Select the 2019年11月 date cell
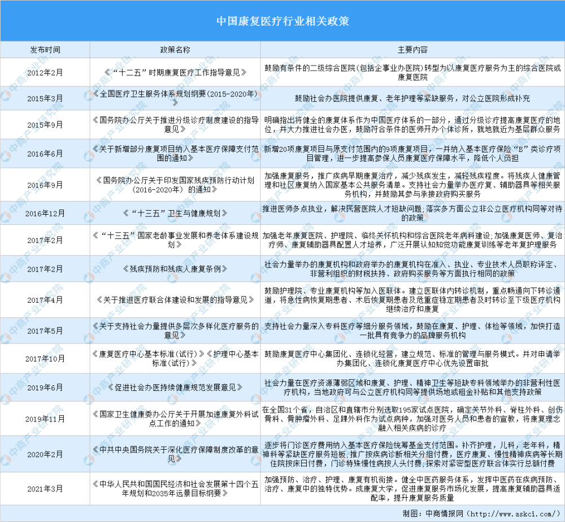Viewport: 565px width, 522px height. [x=45, y=419]
